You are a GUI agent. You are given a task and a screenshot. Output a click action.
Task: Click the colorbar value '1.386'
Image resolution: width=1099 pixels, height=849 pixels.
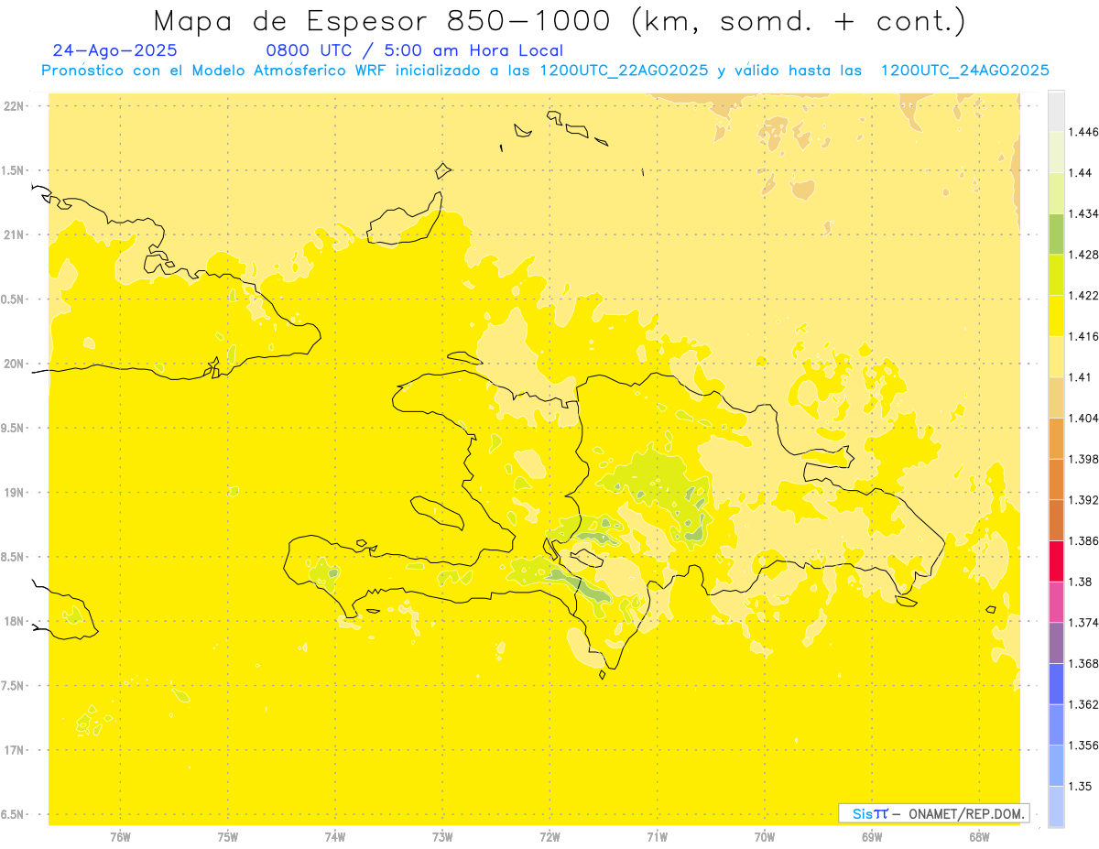1083,541
